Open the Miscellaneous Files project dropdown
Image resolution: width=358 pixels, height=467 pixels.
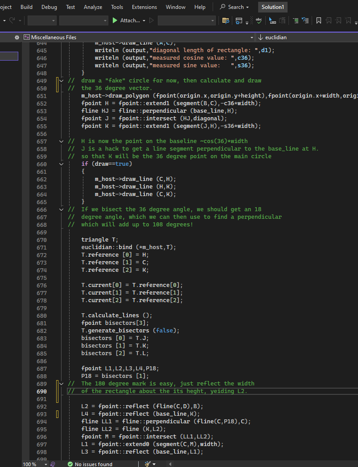(251, 37)
